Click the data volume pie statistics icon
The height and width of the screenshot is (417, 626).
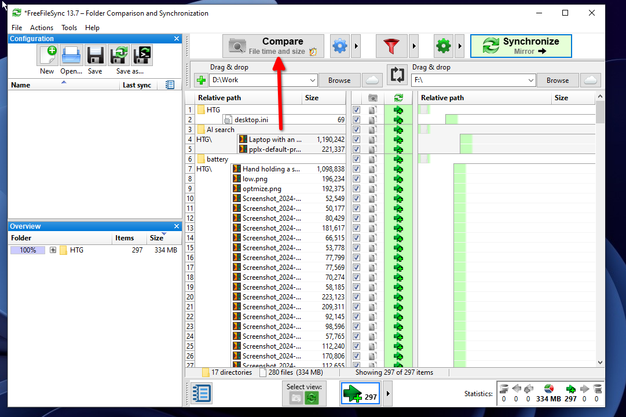pyautogui.click(x=549, y=389)
